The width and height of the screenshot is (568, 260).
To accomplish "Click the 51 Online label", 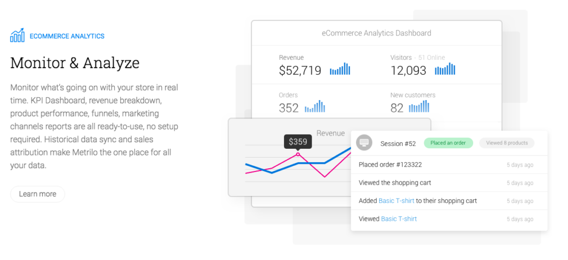I will click(432, 58).
